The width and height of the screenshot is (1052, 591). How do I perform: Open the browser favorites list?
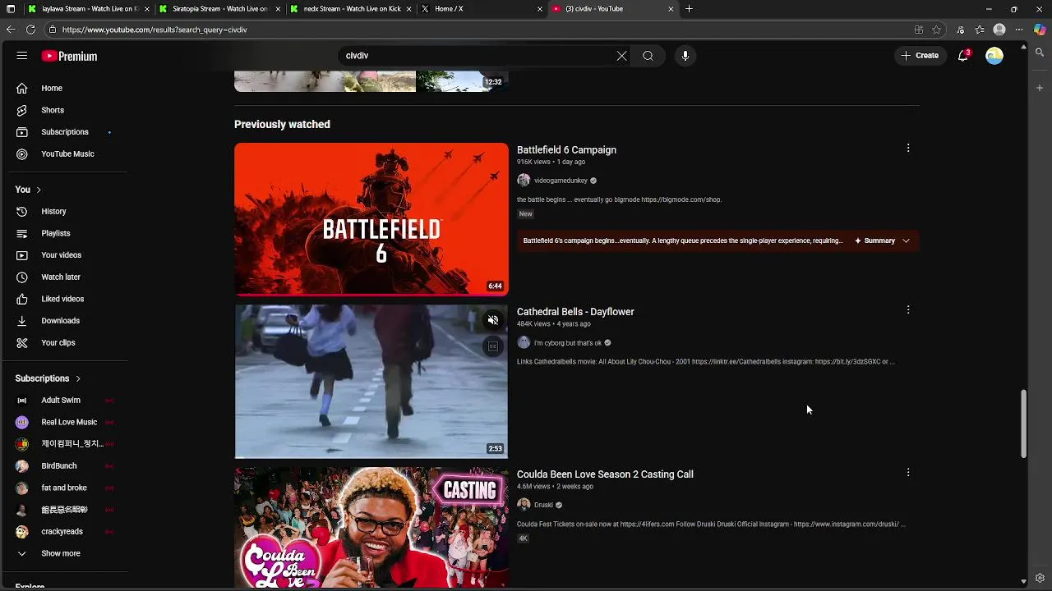point(980,30)
